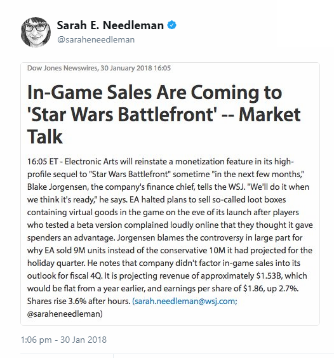Visit the @saraheneedleman handle below the name

click(96, 40)
